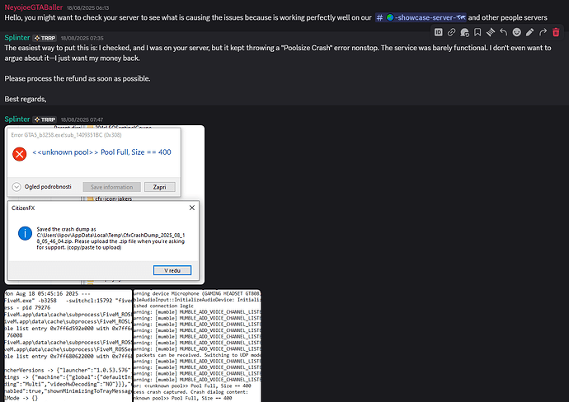
Task: Click the Zapri button in error dialog
Action: click(160, 187)
